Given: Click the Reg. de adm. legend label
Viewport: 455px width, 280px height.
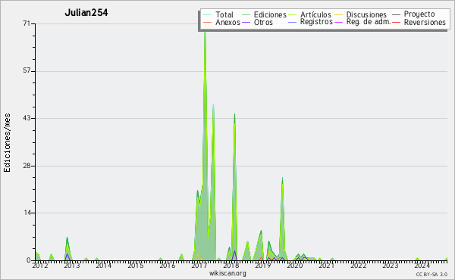Looking at the screenshot, I should click(x=369, y=22).
